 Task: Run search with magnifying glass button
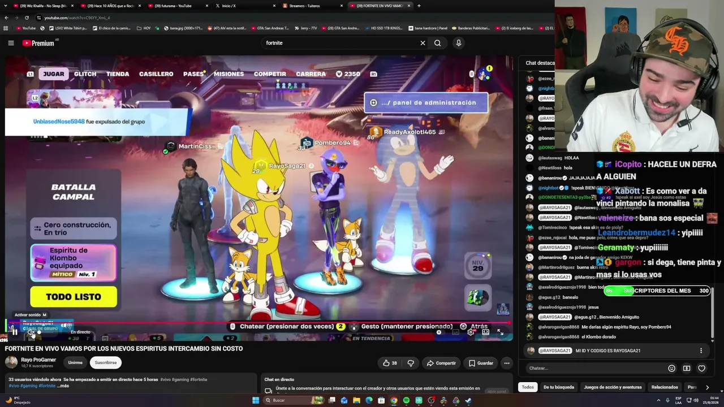point(437,43)
